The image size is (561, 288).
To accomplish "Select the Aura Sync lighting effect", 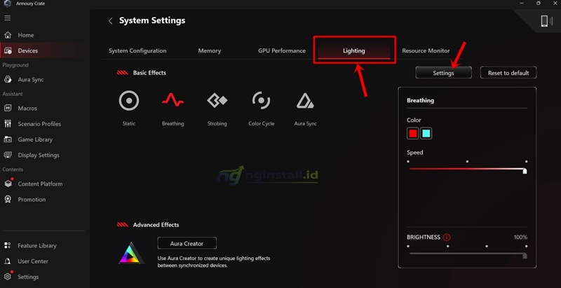I will pyautogui.click(x=305, y=101).
